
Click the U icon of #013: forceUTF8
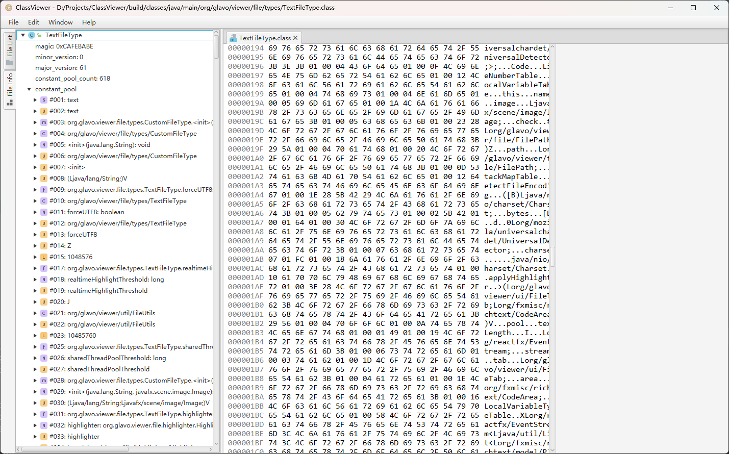44,235
